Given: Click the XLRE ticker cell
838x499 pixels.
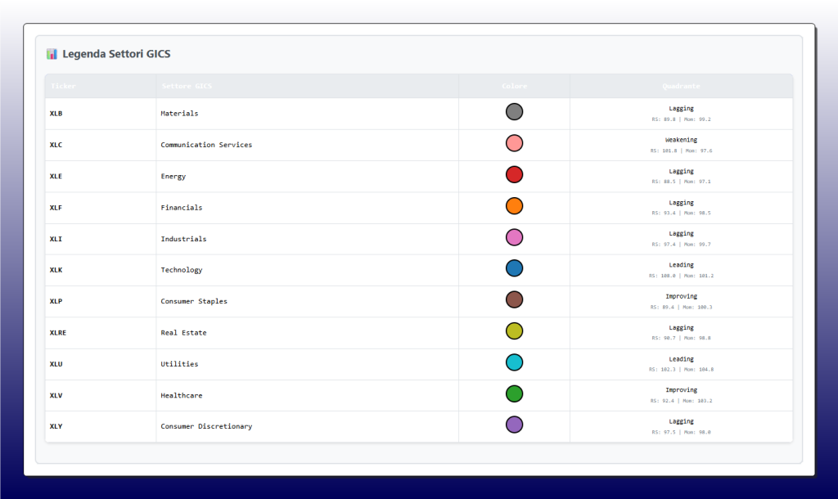Looking at the screenshot, I should [x=59, y=333].
